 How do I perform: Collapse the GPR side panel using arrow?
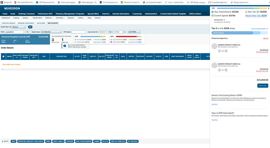click(269, 8)
